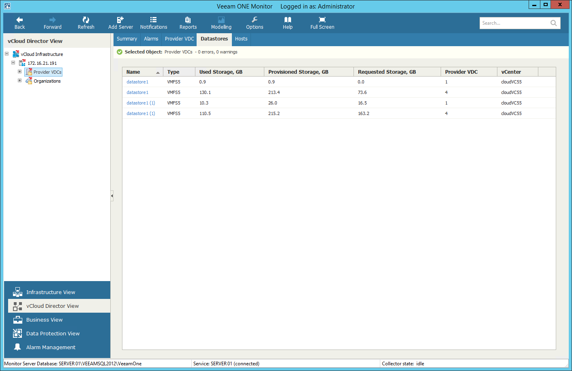Viewport: 572px width, 371px height.
Task: Click into the Search input field
Action: [x=514, y=23]
